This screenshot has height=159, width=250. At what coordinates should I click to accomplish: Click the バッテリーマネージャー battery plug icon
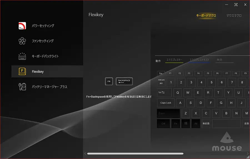22,87
